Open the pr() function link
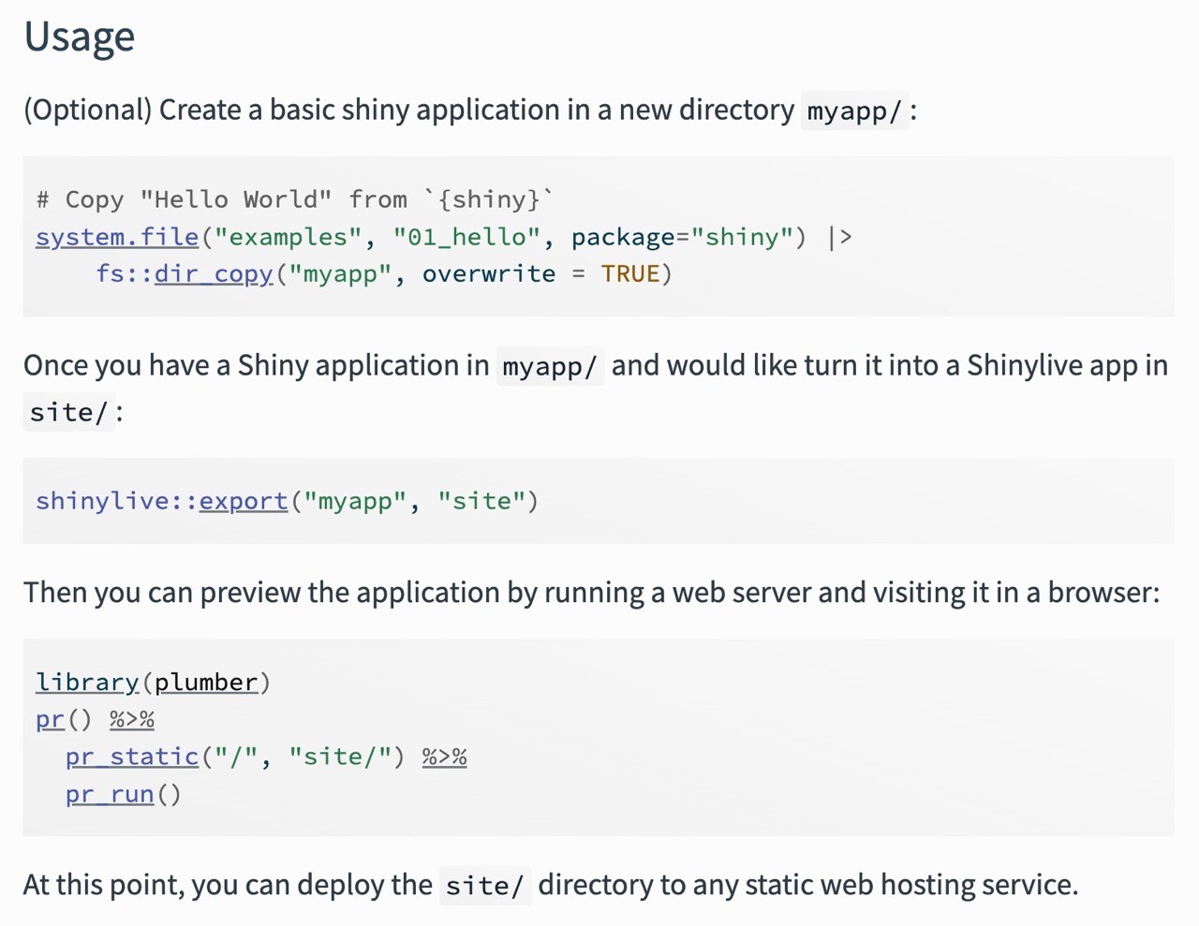The image size is (1199, 926). pyautogui.click(x=50, y=719)
